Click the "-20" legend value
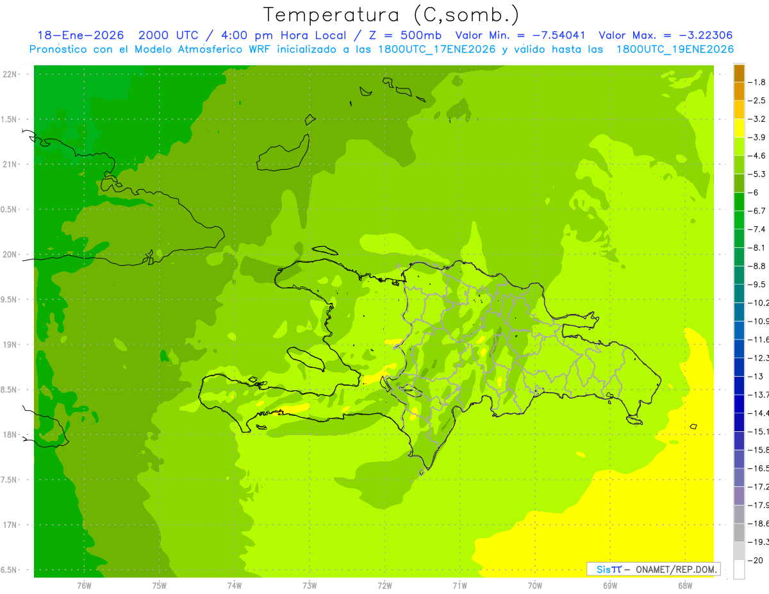The image size is (769, 594). (757, 561)
